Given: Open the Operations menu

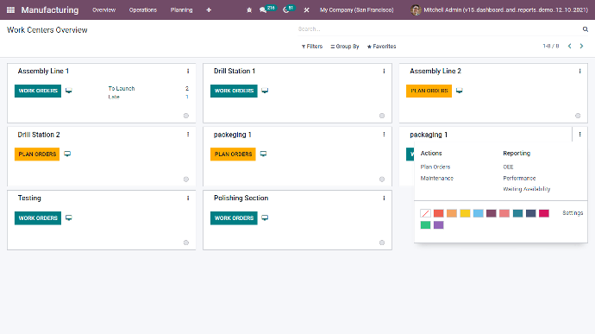Looking at the screenshot, I should point(142,10).
